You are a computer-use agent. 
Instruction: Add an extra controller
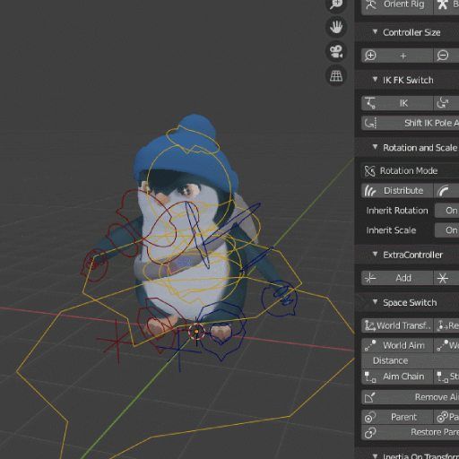pyautogui.click(x=397, y=278)
